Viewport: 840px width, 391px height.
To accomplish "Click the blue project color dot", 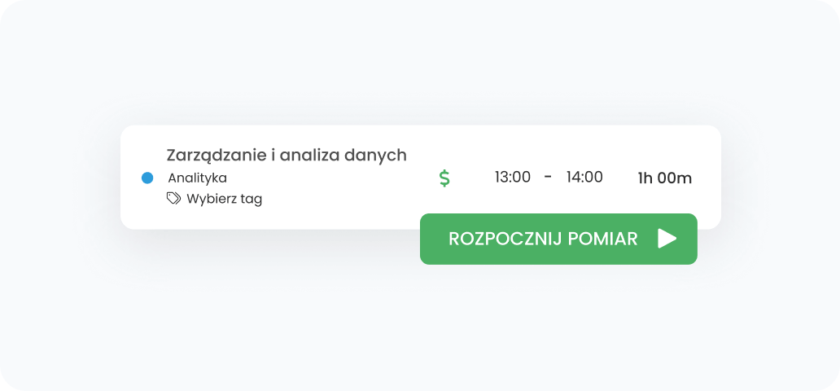I will click(x=147, y=178).
